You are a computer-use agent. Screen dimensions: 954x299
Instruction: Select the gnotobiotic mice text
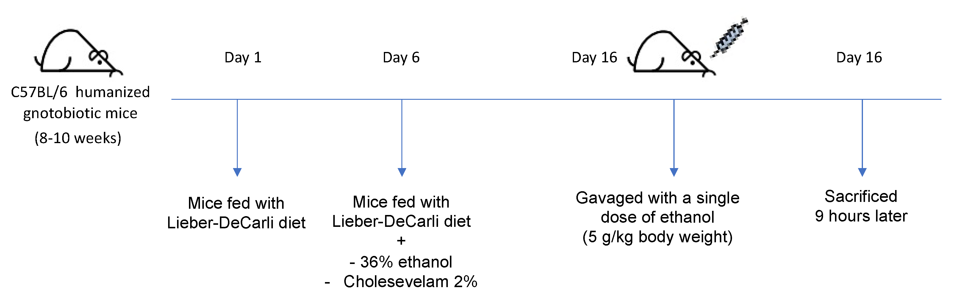[x=80, y=113]
